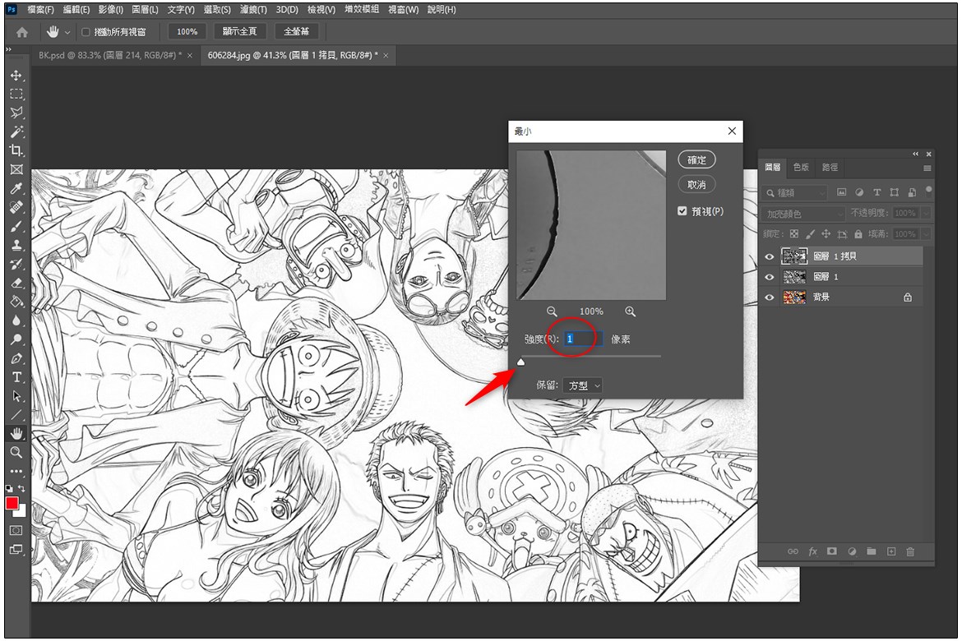Hide the 圖層 1 拷貝 layer
This screenshot has width=962, height=641.
coord(769,256)
